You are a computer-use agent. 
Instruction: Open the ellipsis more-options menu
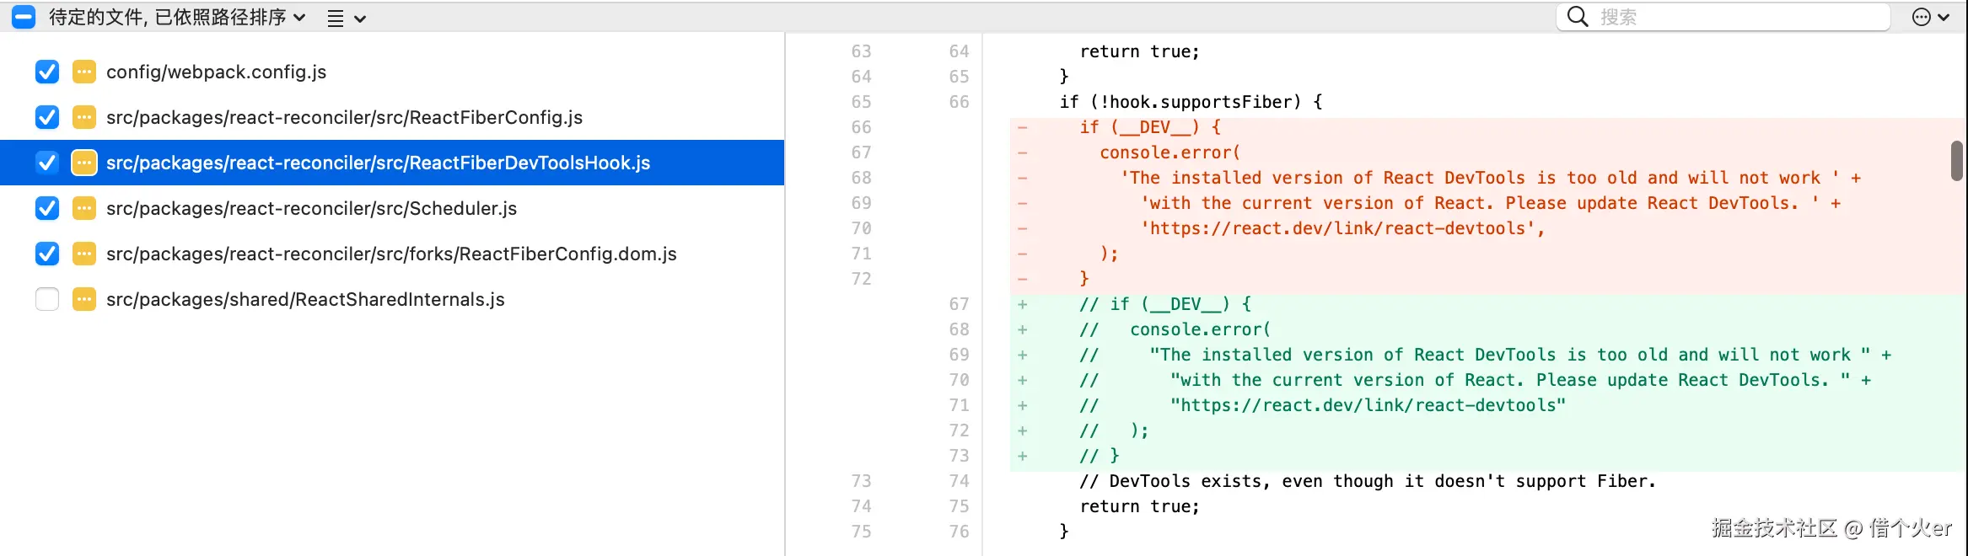(1930, 17)
